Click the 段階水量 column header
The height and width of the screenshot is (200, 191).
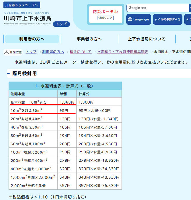coord(33,94)
